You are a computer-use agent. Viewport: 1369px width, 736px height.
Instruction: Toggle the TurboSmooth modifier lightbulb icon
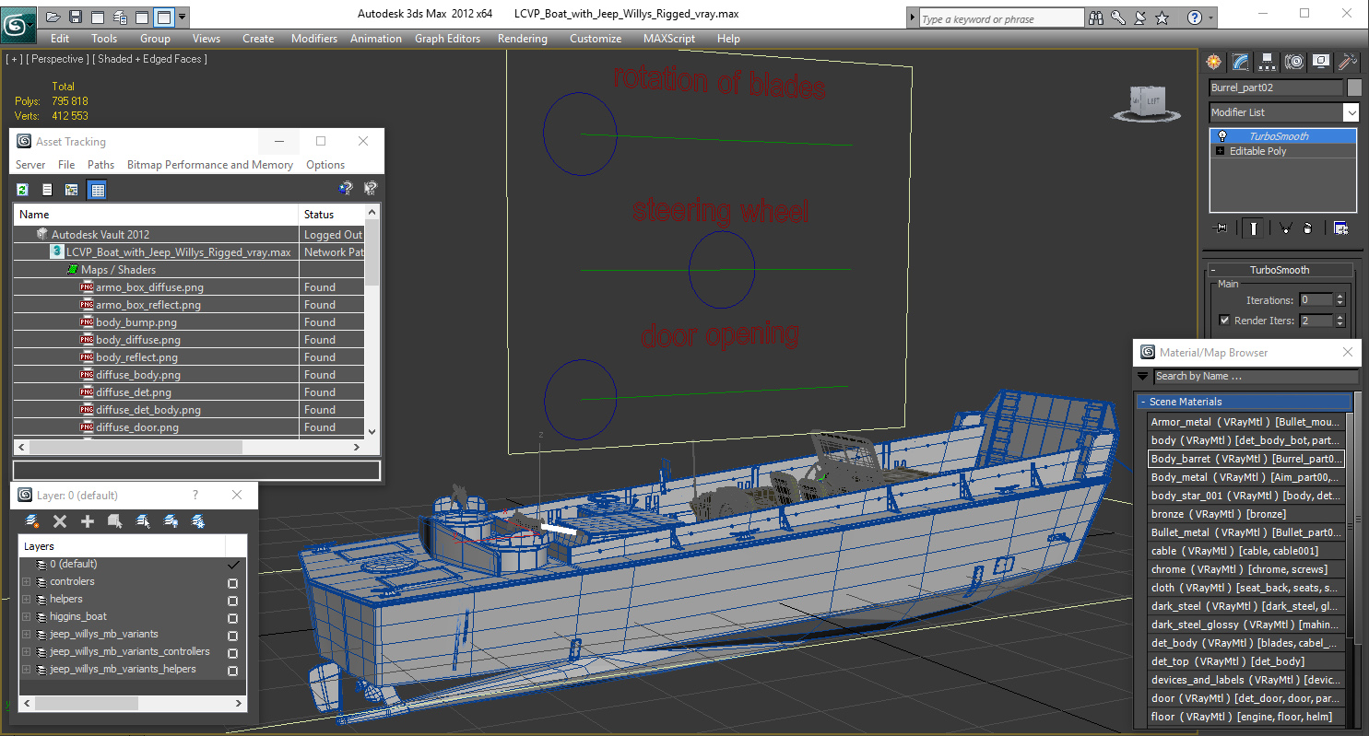[x=1222, y=136]
